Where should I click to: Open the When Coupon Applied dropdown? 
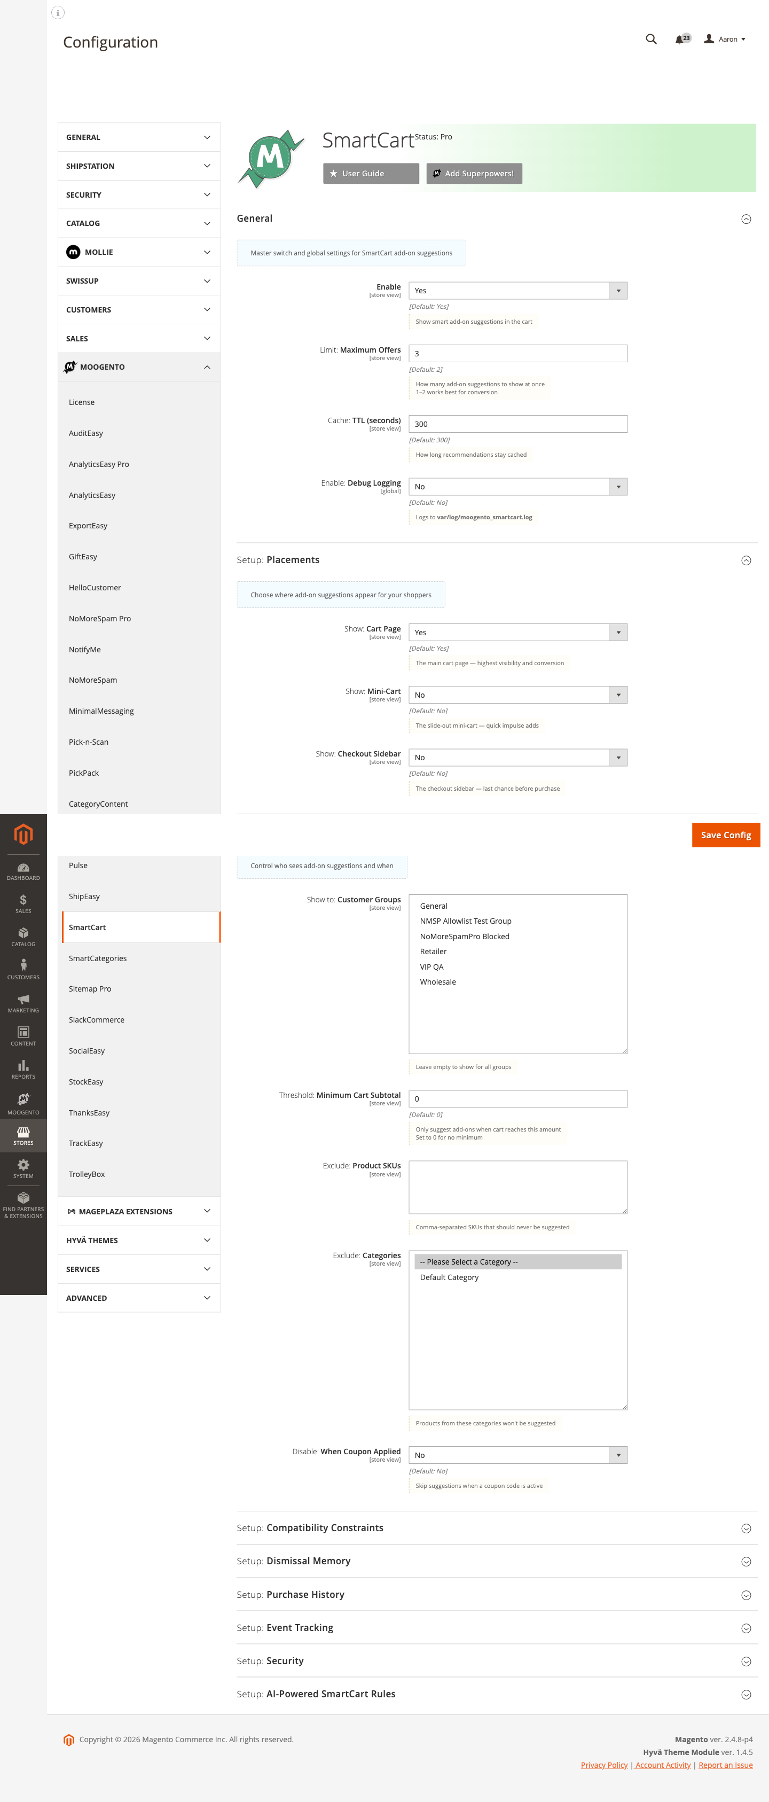(x=518, y=1455)
